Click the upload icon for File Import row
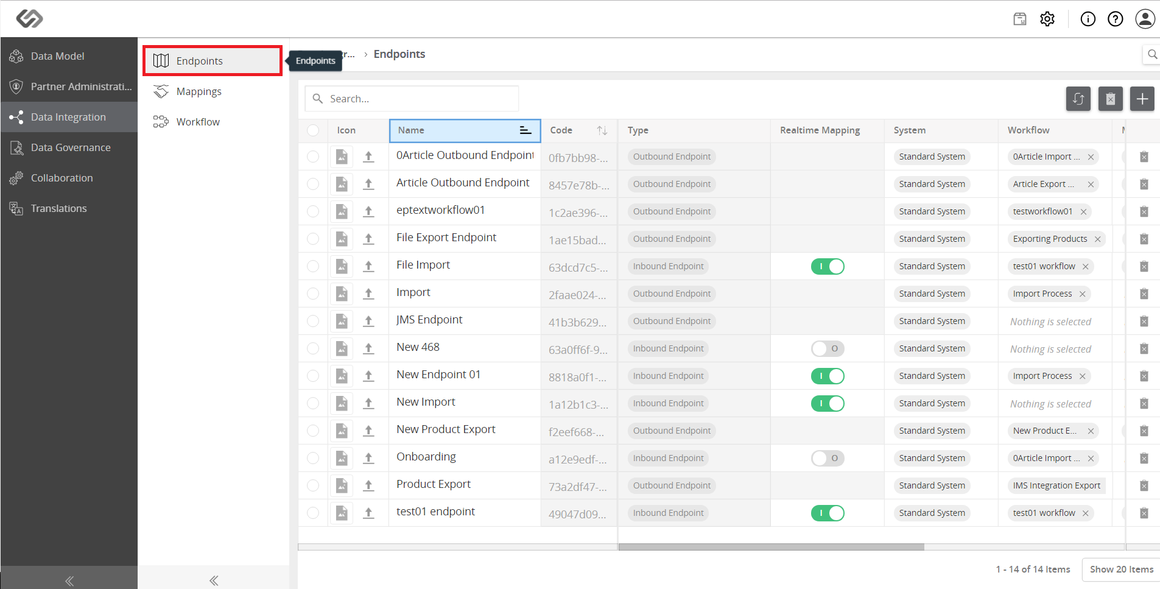The height and width of the screenshot is (589, 1160). point(368,266)
